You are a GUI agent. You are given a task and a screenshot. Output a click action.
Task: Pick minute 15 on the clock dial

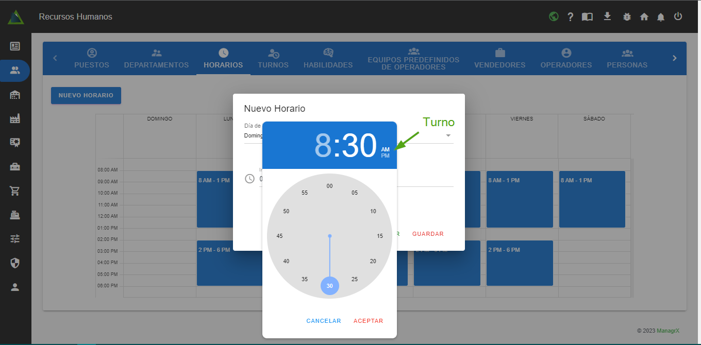click(380, 236)
